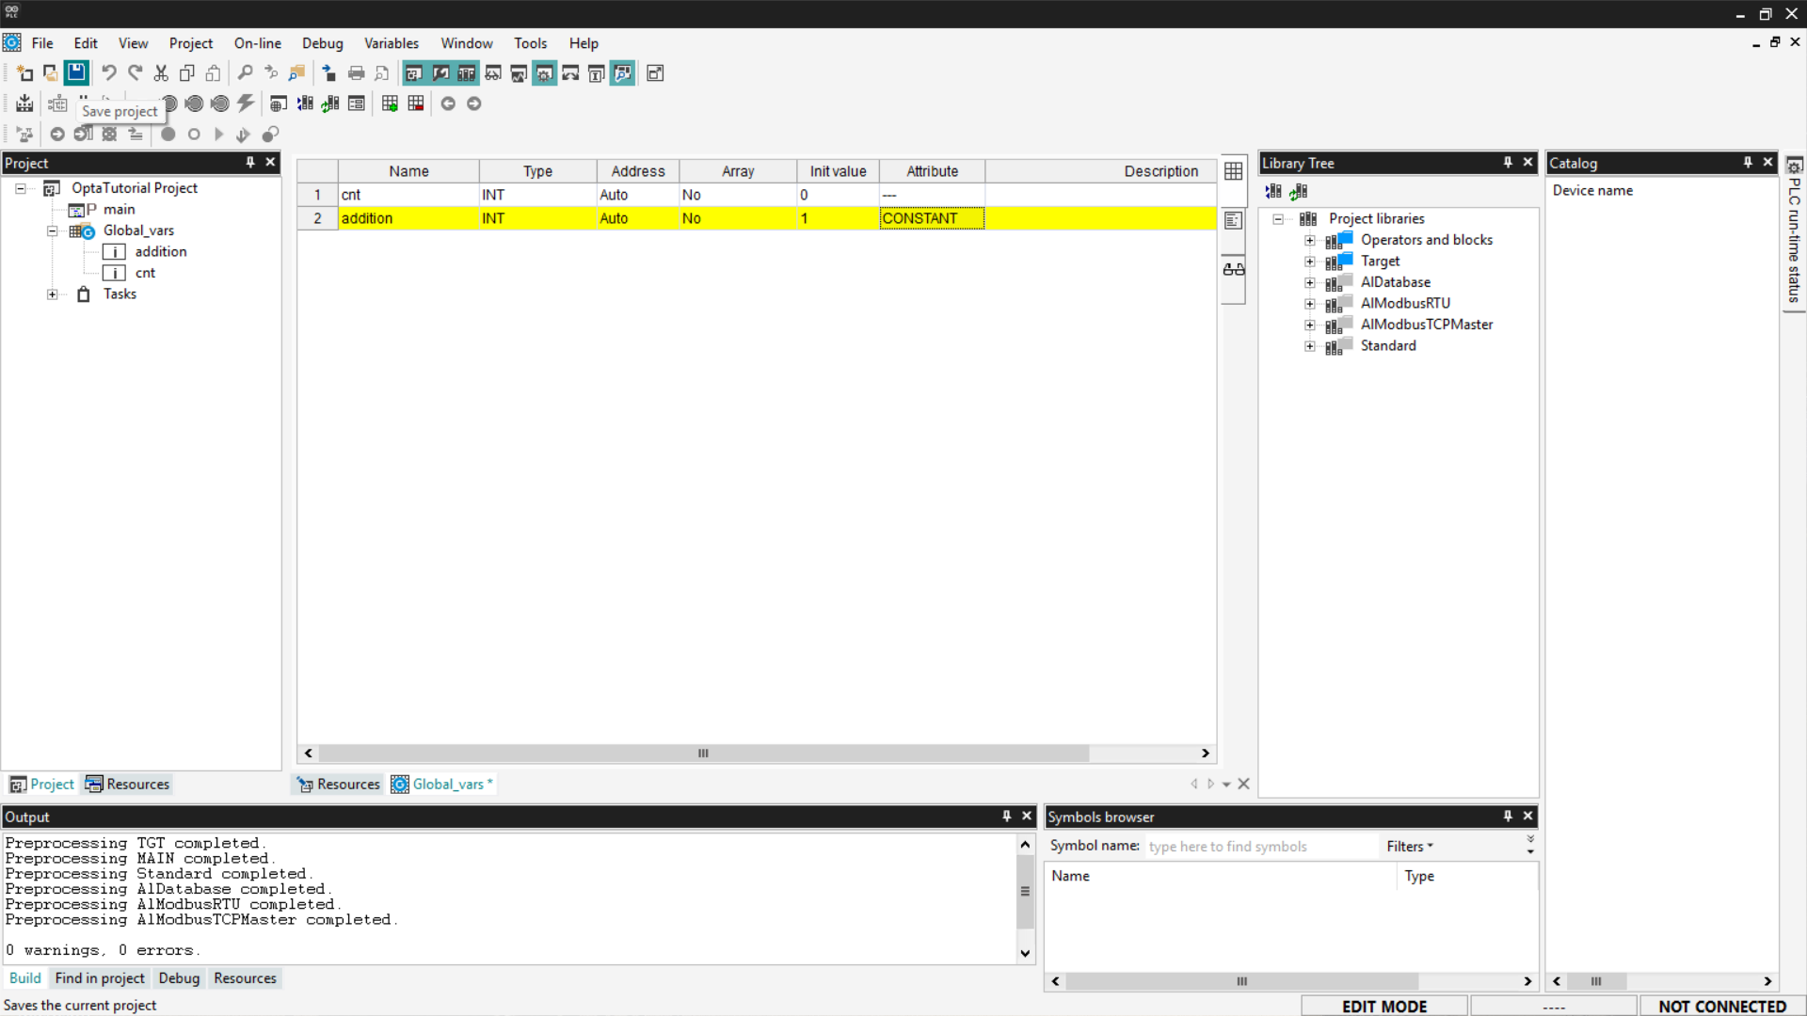Open the Variables menu
This screenshot has height=1016, width=1807.
[x=391, y=43]
